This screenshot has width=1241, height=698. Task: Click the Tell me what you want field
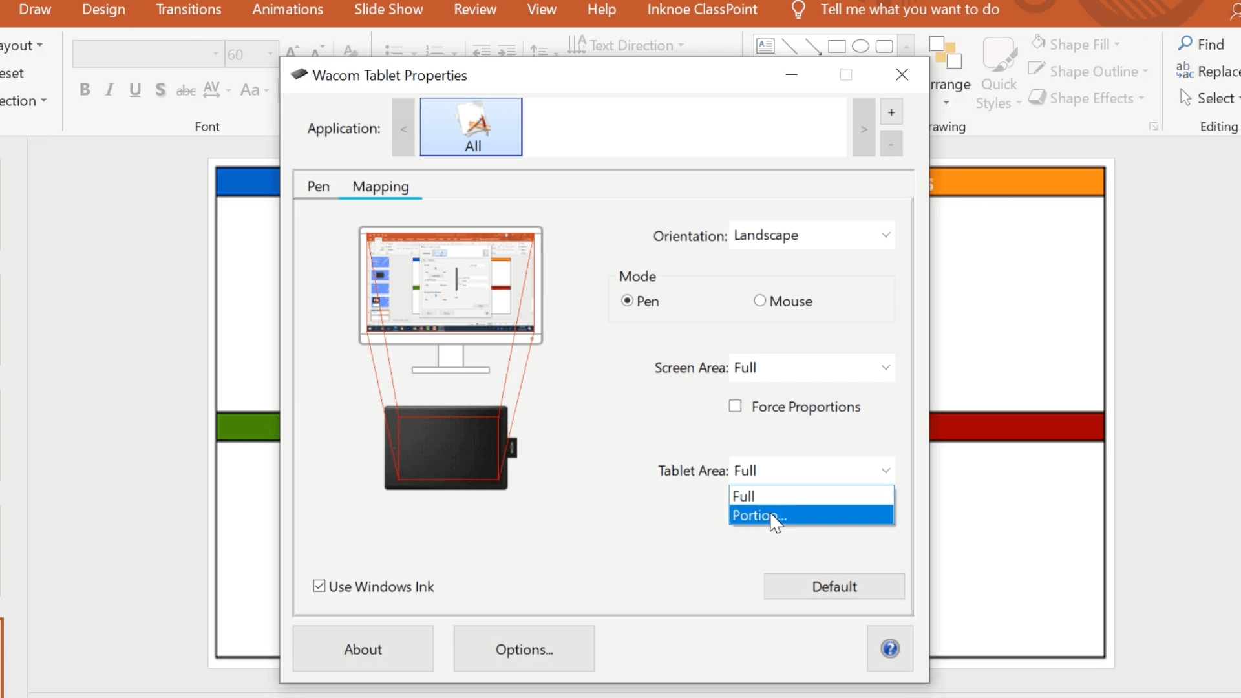pyautogui.click(x=910, y=10)
